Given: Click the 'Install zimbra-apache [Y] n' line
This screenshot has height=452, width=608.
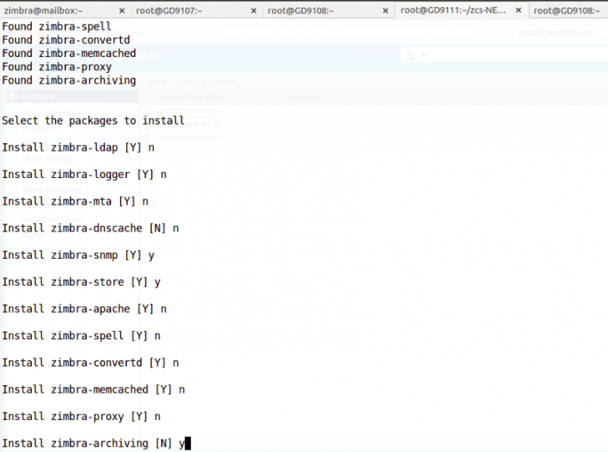Looking at the screenshot, I should tap(84, 309).
